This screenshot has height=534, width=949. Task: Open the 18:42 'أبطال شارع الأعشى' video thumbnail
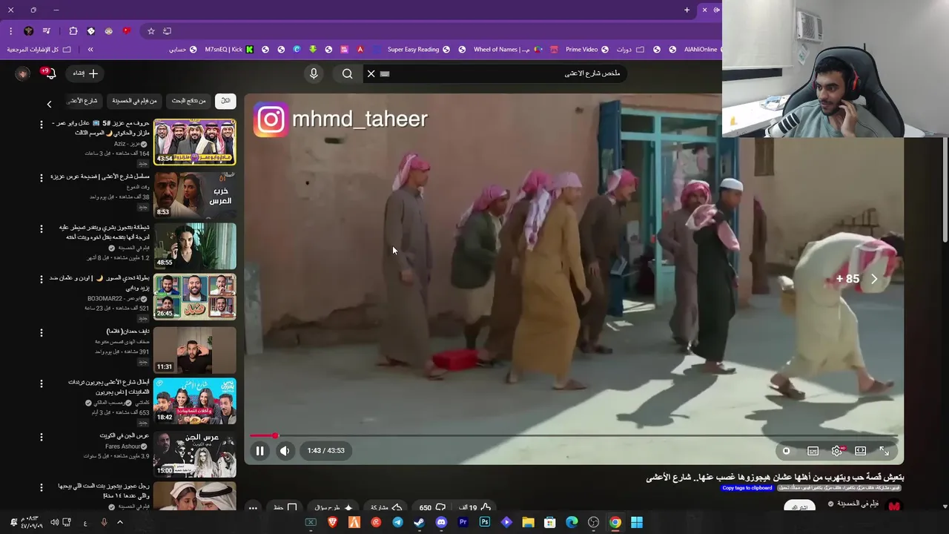click(195, 400)
